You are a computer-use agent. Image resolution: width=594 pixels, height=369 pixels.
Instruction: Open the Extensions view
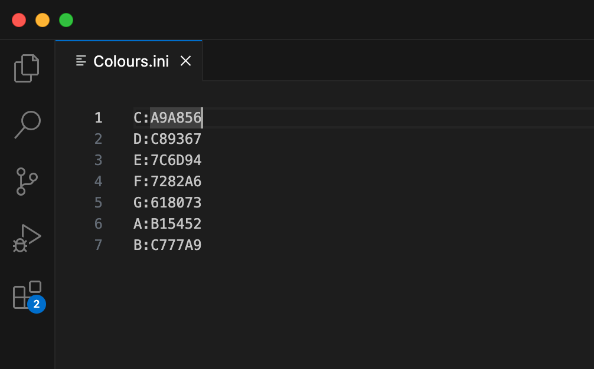coord(27,294)
